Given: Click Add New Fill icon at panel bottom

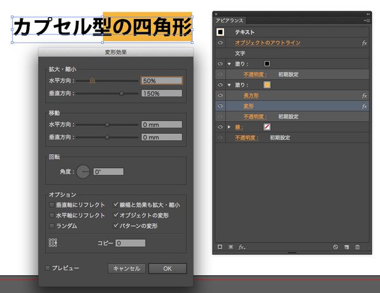Looking at the screenshot, I should pyautogui.click(x=231, y=247).
